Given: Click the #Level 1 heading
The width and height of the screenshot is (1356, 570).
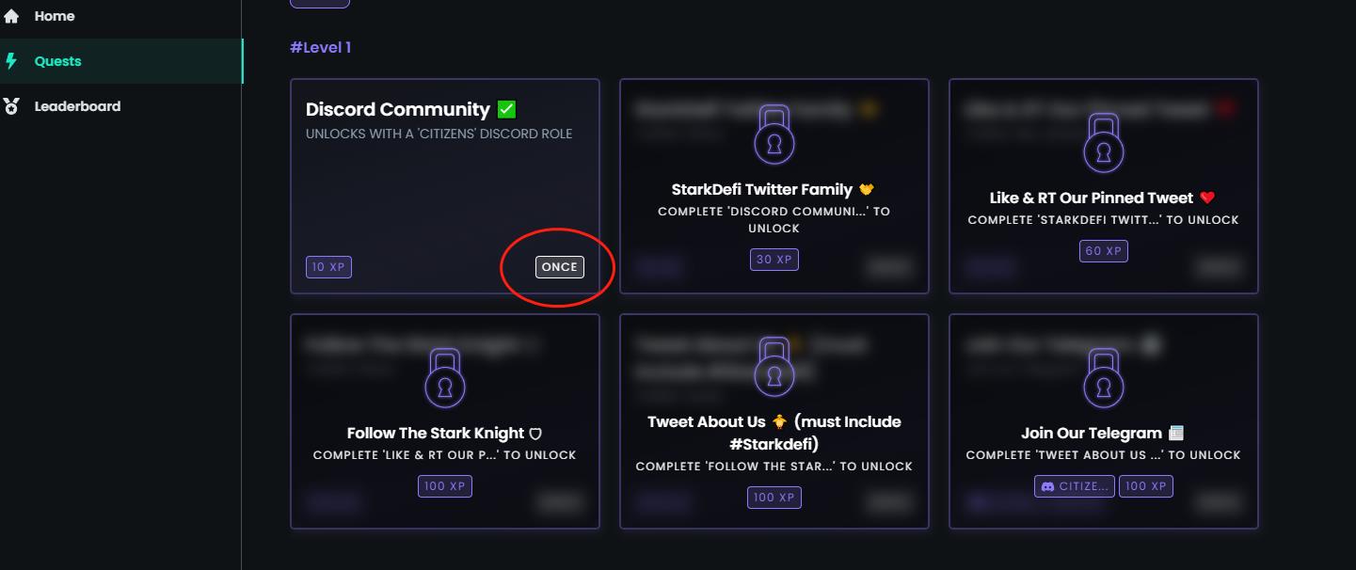Looking at the screenshot, I should click(x=320, y=47).
